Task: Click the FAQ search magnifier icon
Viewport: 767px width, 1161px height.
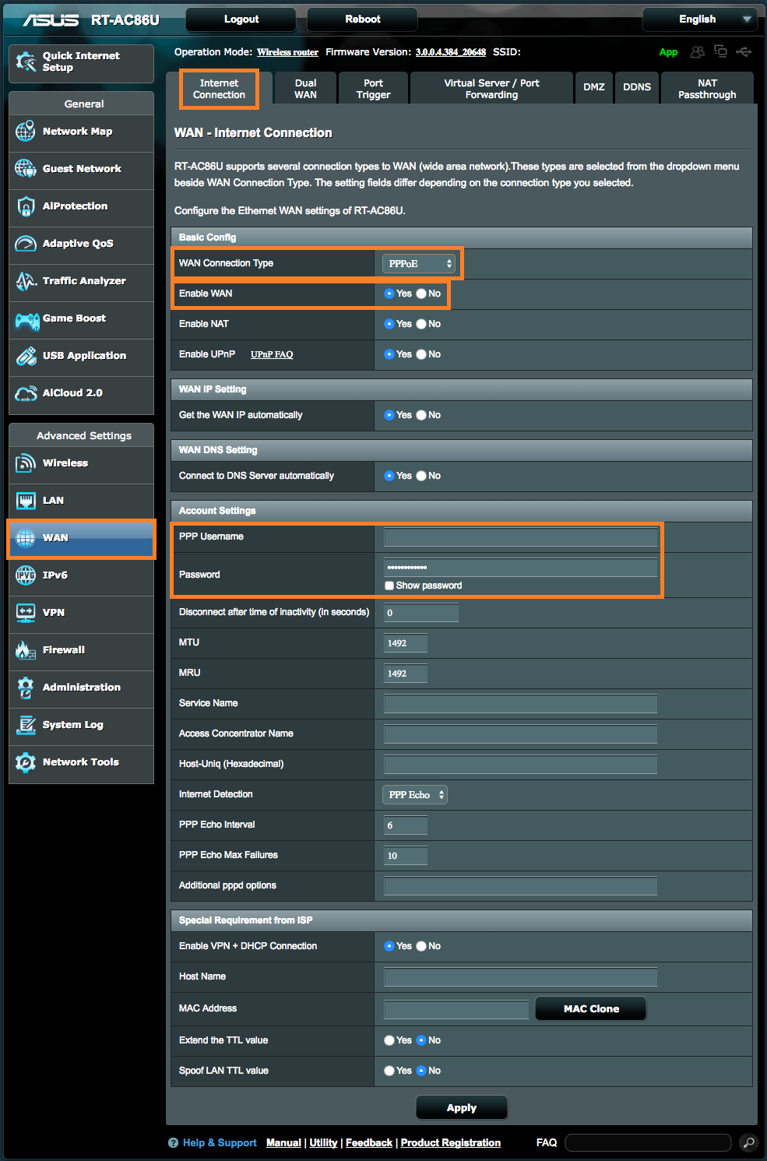Action: tap(747, 1142)
